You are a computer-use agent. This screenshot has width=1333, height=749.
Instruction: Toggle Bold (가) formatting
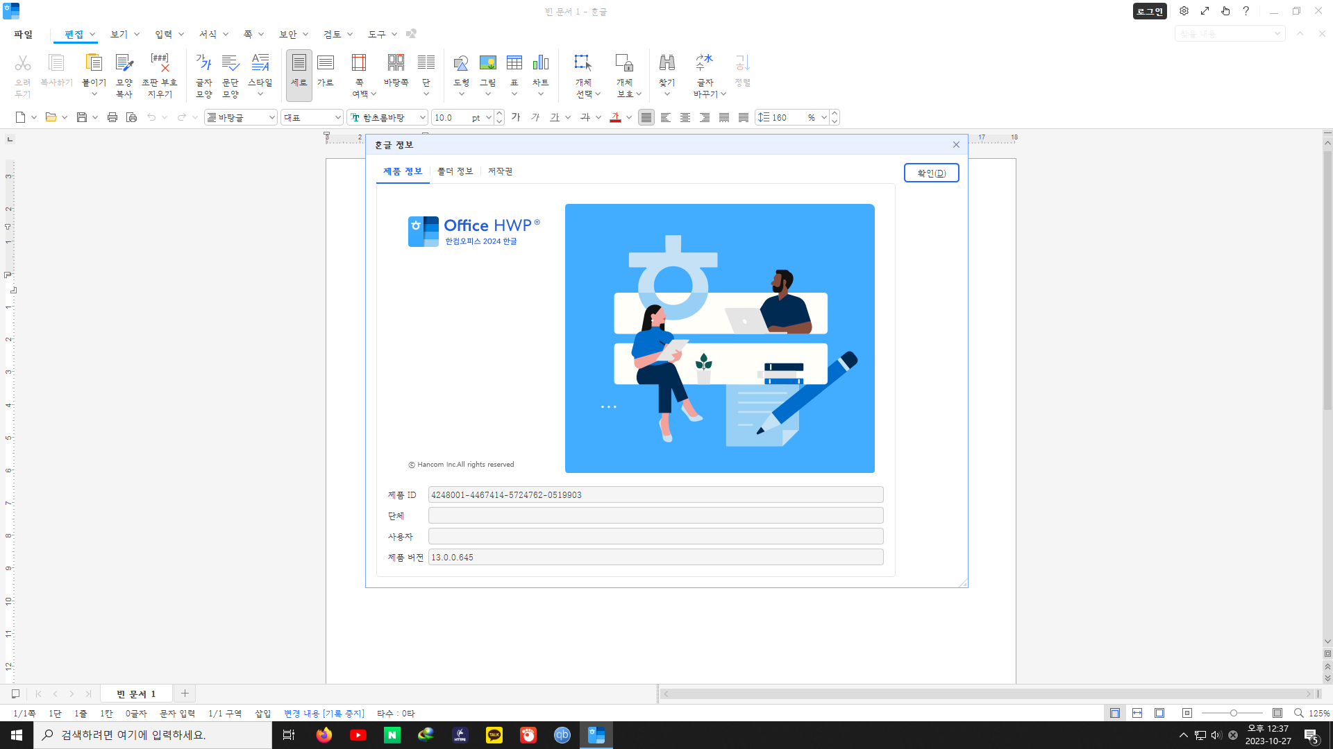point(516,117)
